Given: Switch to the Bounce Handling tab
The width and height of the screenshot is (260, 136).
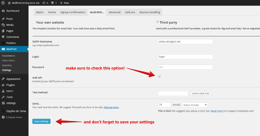Looking at the screenshot, I should coord(150,12).
